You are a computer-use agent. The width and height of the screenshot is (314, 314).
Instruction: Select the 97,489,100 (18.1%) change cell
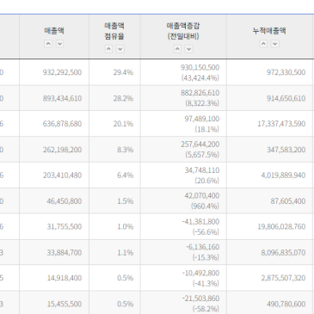point(183,124)
